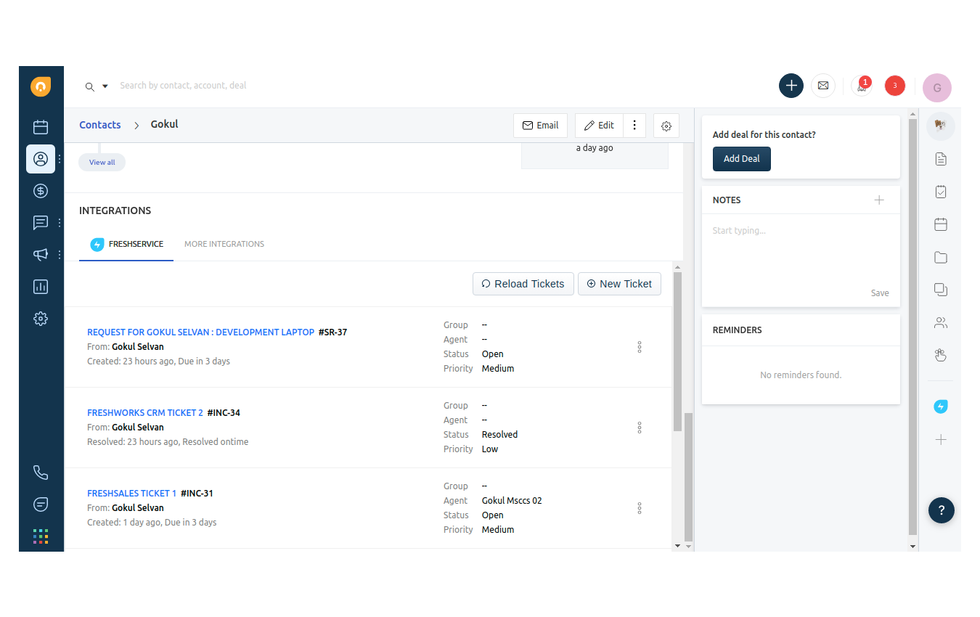Open notifications bell with badge 1
Viewport: 980px width, 617px height.
click(x=862, y=86)
